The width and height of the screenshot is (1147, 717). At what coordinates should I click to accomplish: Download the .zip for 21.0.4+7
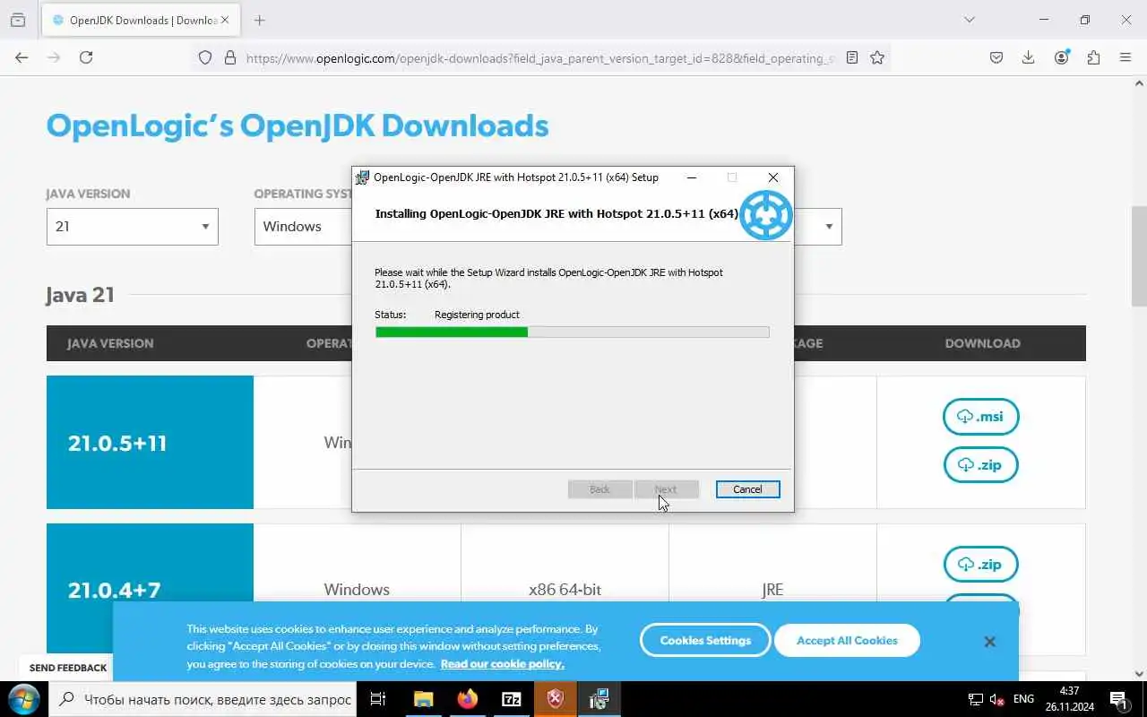[x=980, y=564]
